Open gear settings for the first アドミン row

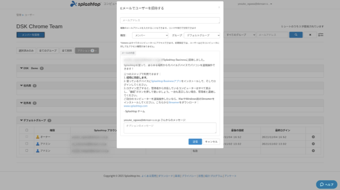click(x=313, y=144)
